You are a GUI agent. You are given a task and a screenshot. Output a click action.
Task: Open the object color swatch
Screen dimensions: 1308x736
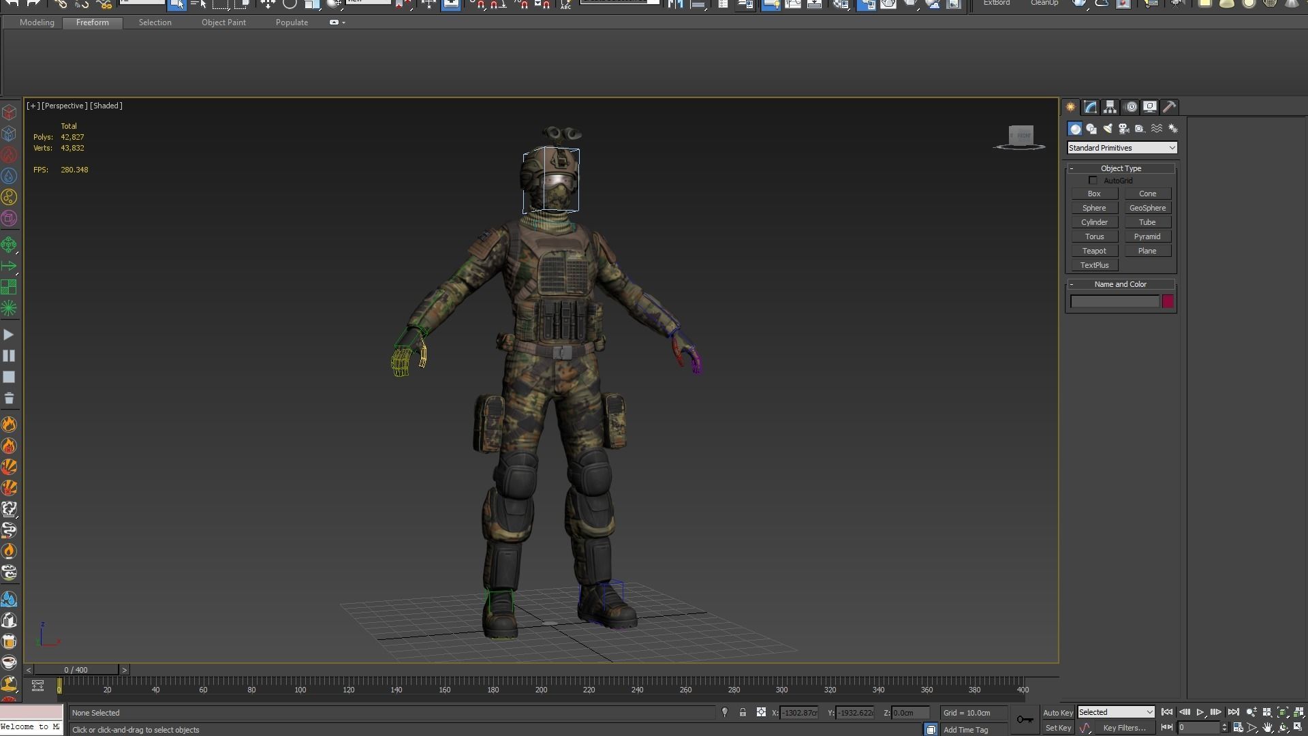coord(1168,301)
